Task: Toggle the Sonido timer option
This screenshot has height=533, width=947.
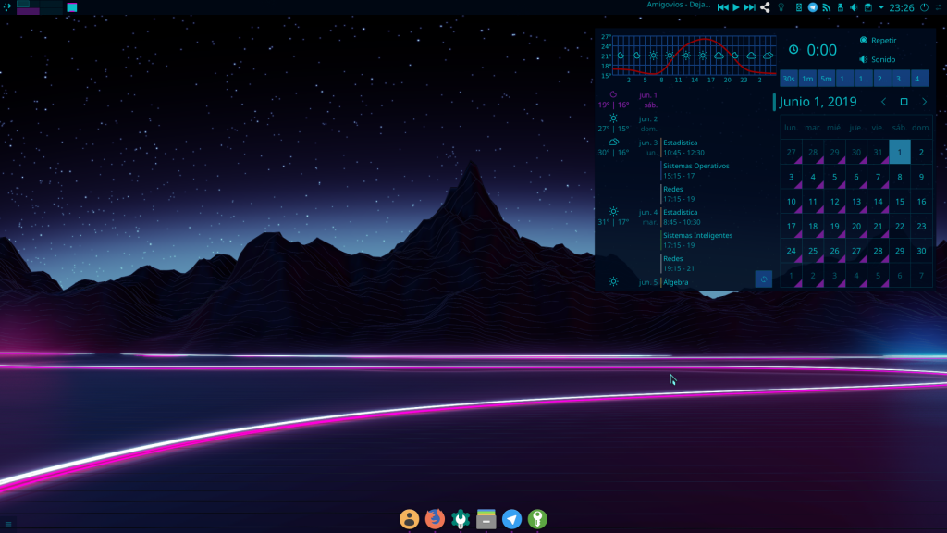Action: coord(877,59)
